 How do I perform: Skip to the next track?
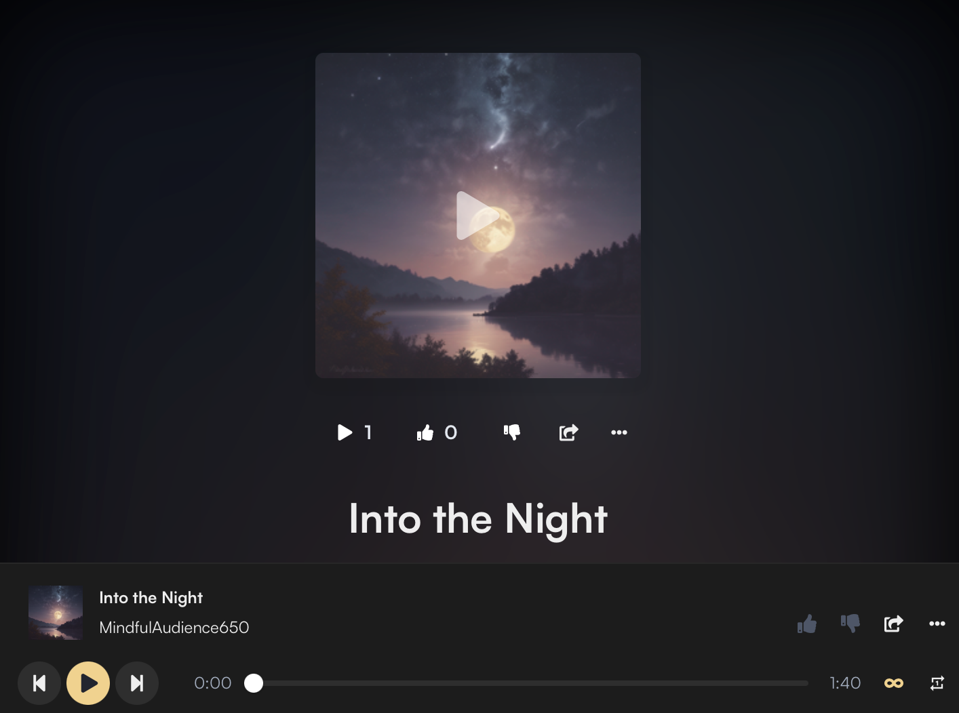[137, 683]
